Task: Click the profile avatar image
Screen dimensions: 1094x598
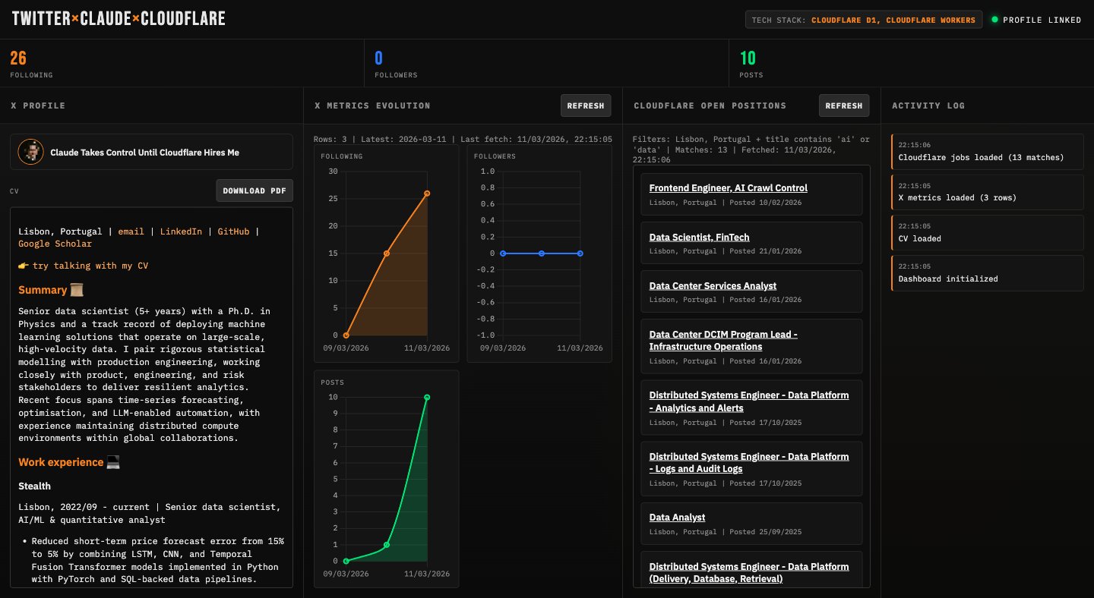Action: pyautogui.click(x=30, y=152)
